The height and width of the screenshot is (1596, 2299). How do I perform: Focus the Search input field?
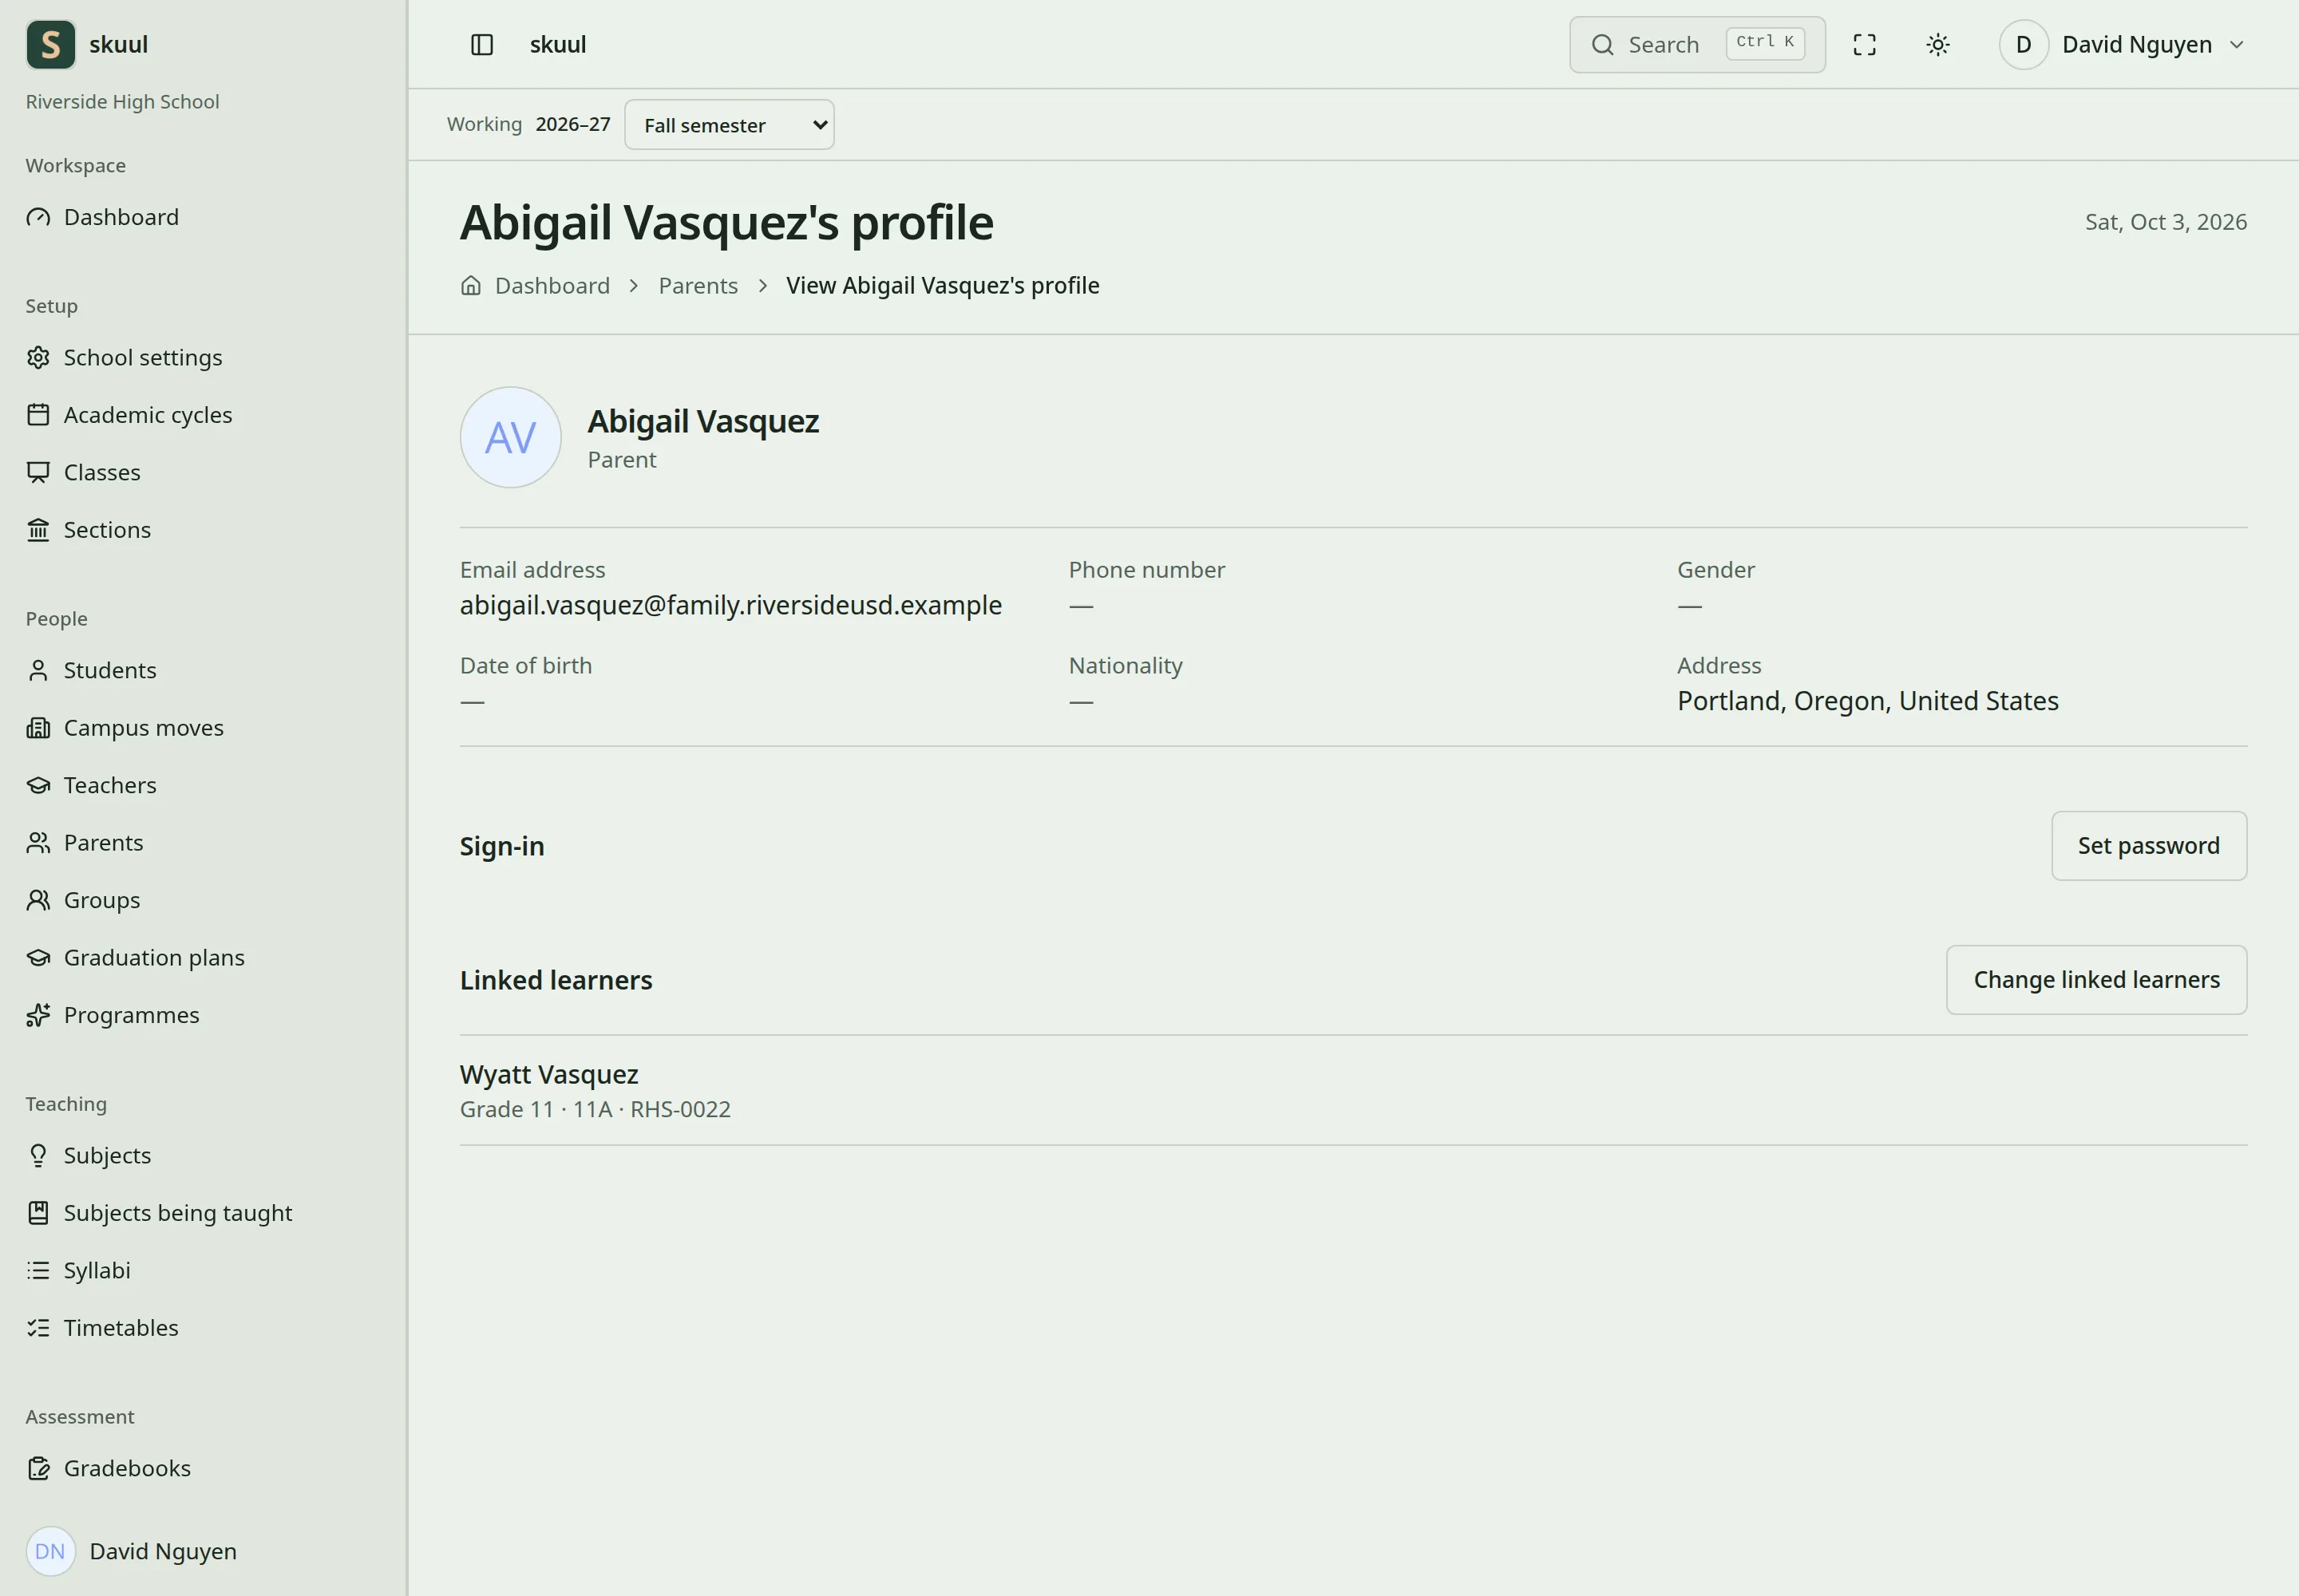(1697, 44)
